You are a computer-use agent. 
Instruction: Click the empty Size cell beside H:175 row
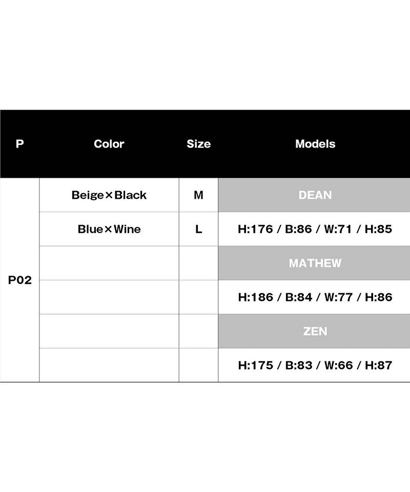[198, 365]
